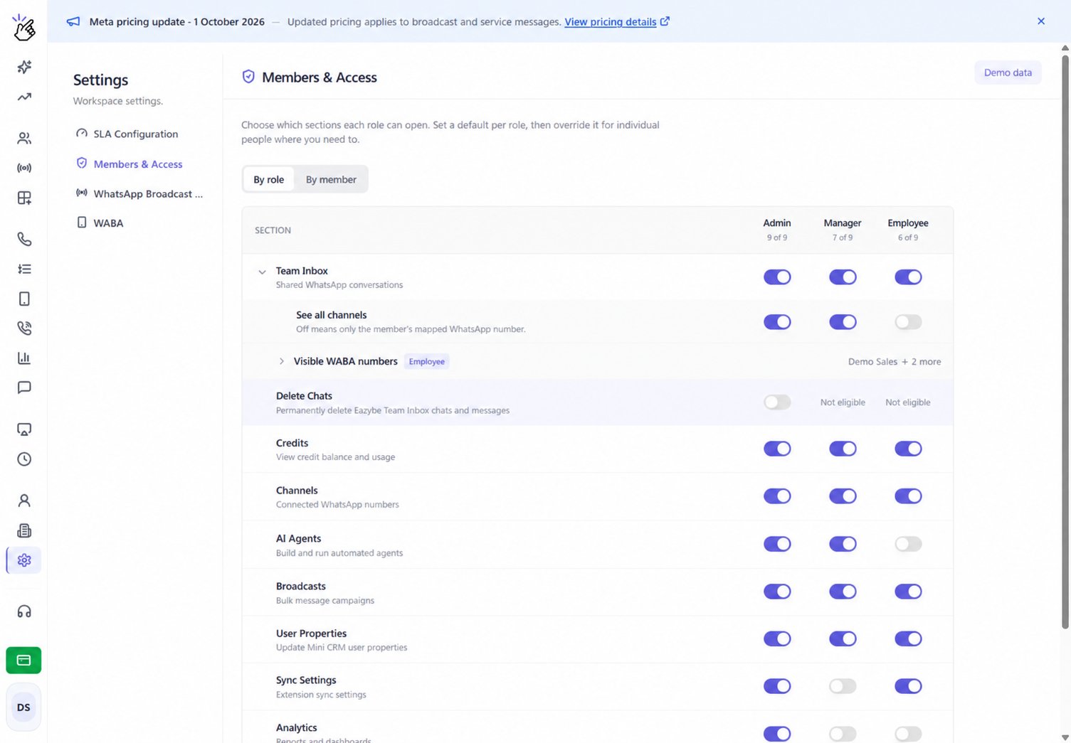Expand the Visible WABA numbers row
Image resolution: width=1071 pixels, height=743 pixels.
(282, 361)
